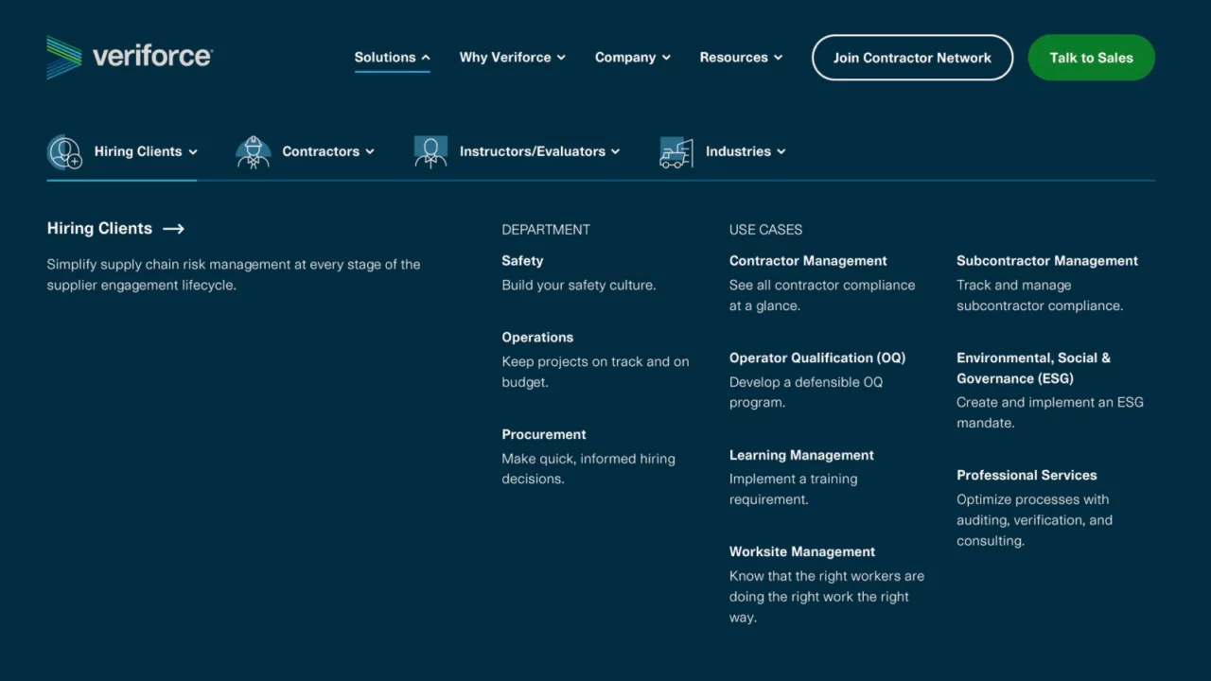Click the arrow next to Hiring Clients heading
The height and width of the screenshot is (681, 1211).
[173, 229]
